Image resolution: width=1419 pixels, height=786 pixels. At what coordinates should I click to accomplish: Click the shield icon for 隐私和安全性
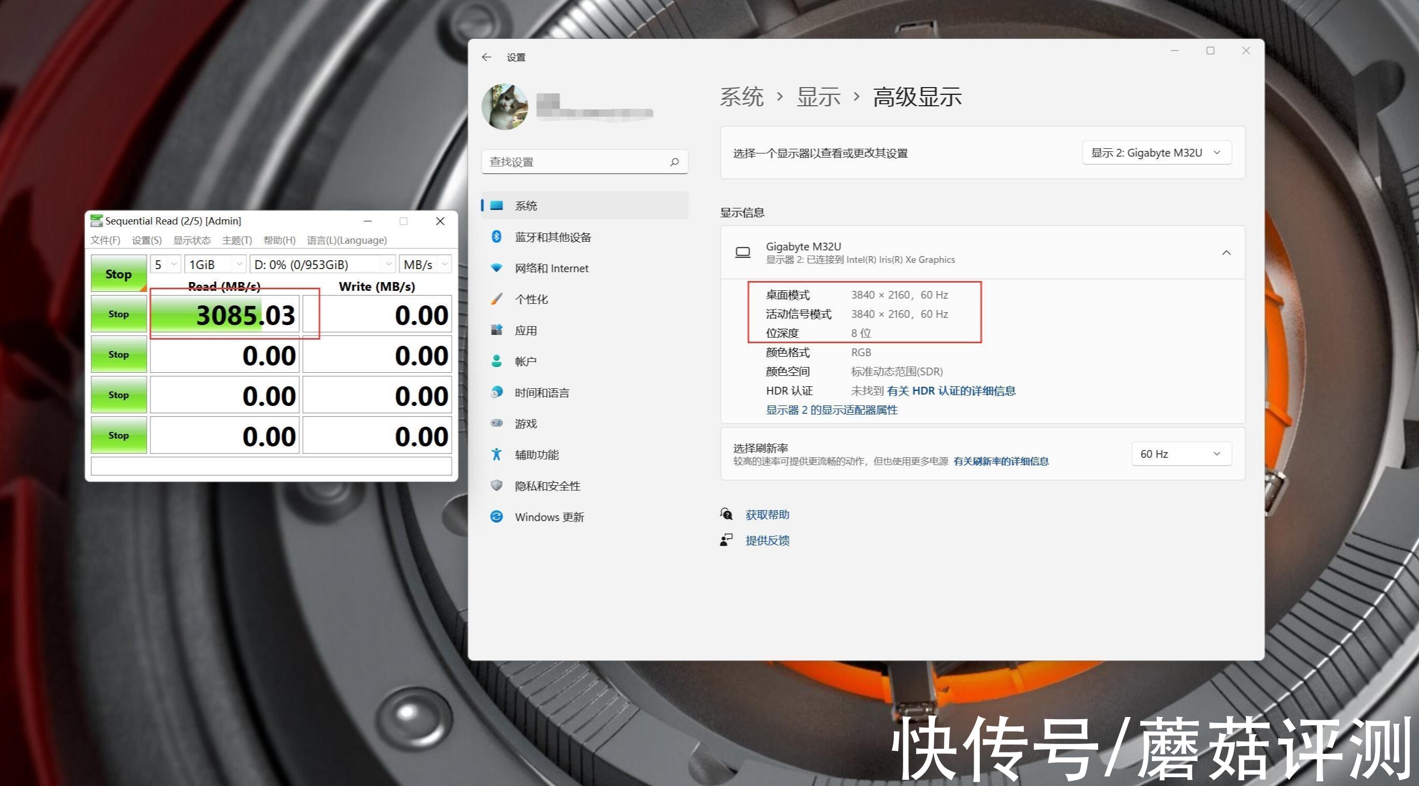tap(496, 485)
